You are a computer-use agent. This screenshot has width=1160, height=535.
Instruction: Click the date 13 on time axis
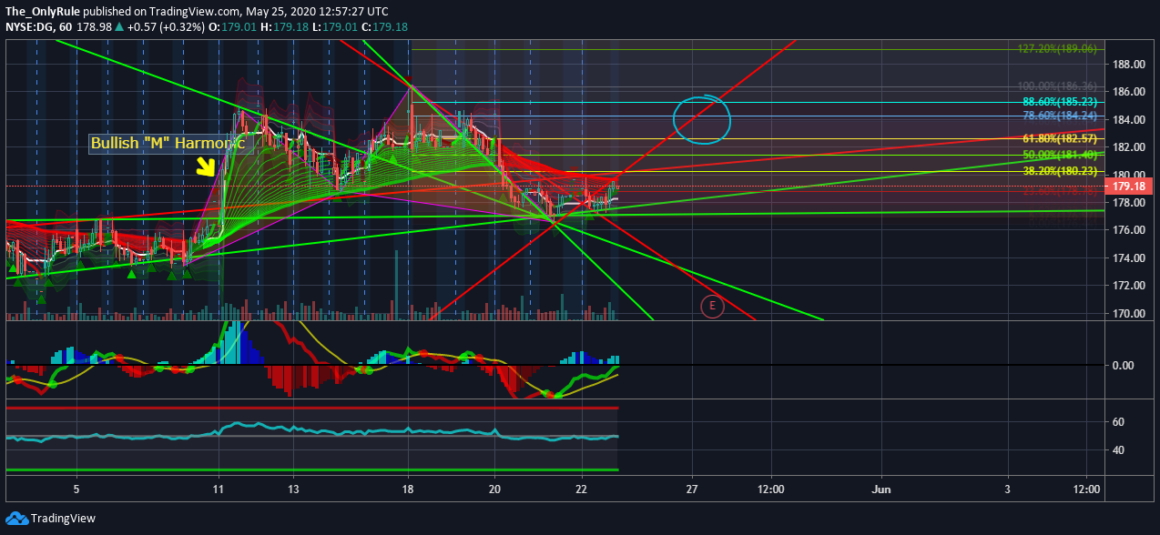293,490
